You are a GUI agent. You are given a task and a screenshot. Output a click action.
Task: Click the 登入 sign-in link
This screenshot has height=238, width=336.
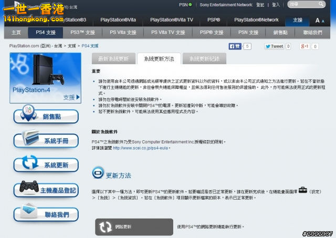pos(276,5)
